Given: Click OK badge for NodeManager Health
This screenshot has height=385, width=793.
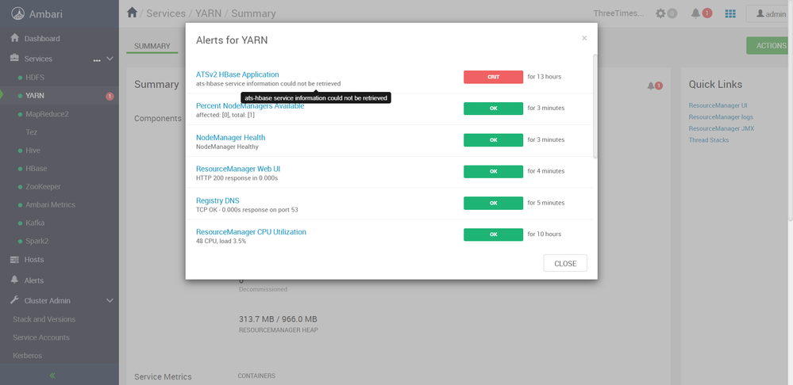Looking at the screenshot, I should pyautogui.click(x=493, y=139).
